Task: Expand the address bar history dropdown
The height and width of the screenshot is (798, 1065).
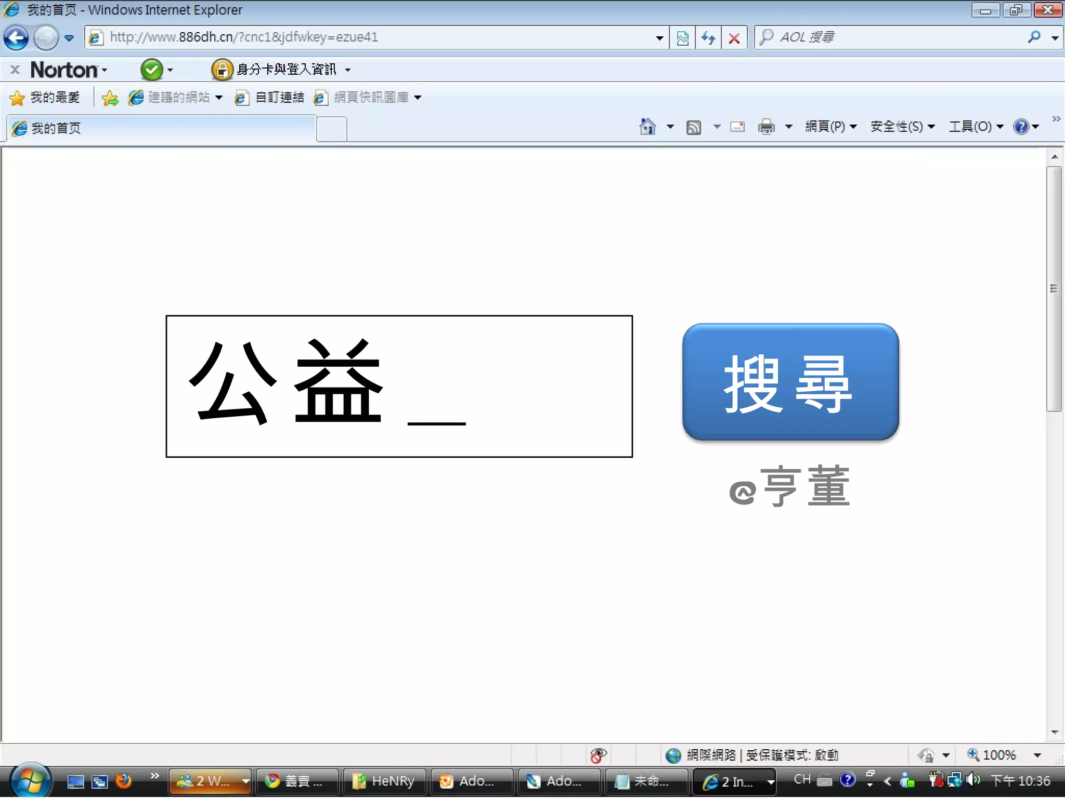Action: (659, 38)
